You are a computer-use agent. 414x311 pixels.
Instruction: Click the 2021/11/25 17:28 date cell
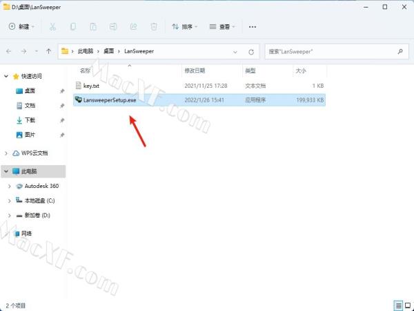tap(206, 86)
